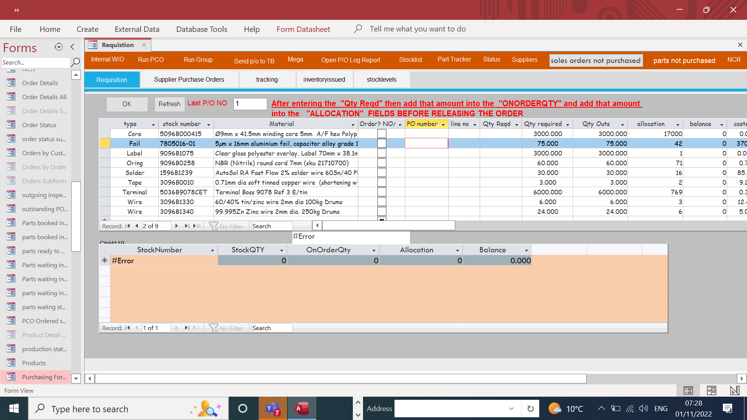Click the navigation pane search magnifier icon
The width and height of the screenshot is (747, 420).
point(75,62)
